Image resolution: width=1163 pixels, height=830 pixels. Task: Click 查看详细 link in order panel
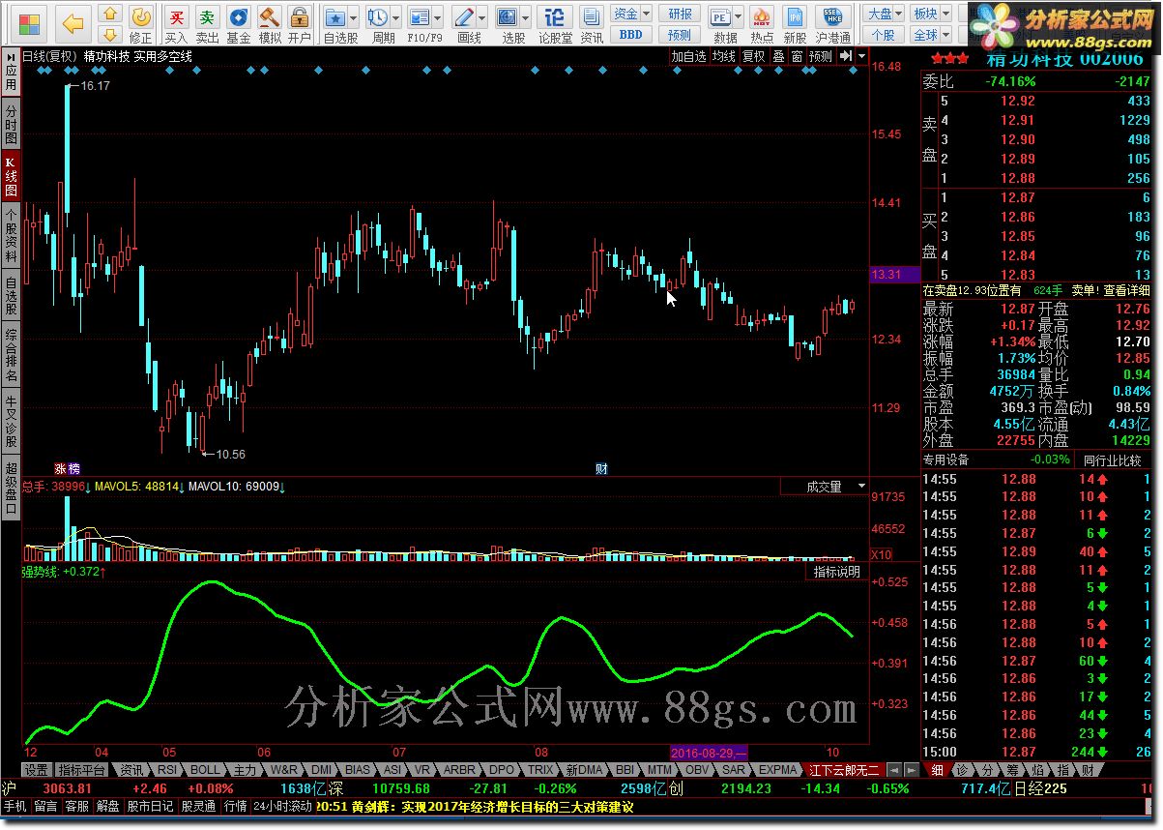[x=1127, y=290]
